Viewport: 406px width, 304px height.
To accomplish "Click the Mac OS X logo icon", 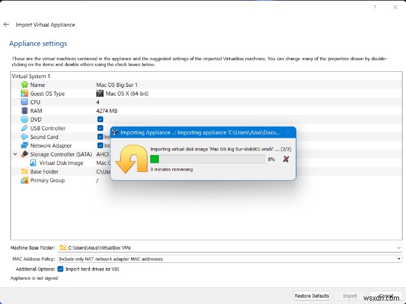I will click(x=100, y=93).
